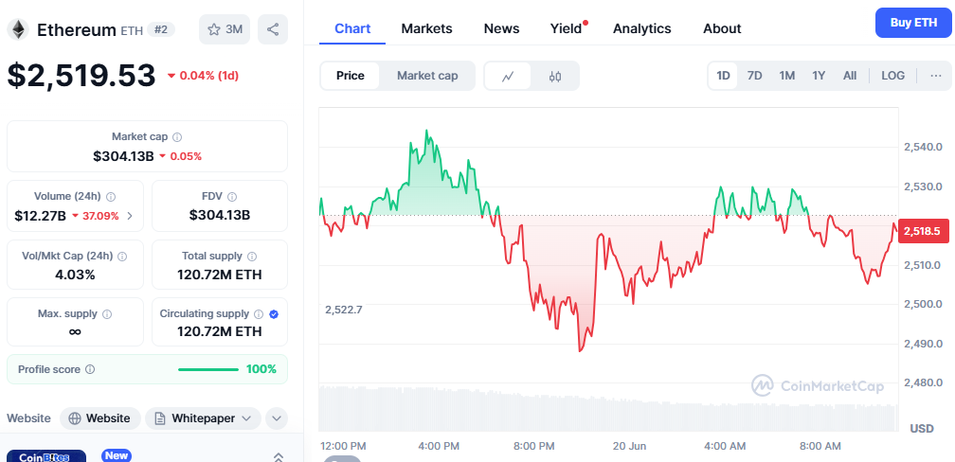Image resolution: width=955 pixels, height=462 pixels.
Task: Open the Yield tab
Action: click(567, 28)
